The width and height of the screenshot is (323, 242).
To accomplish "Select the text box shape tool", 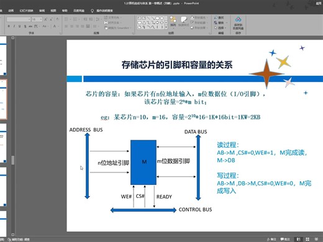I will click(140, 18).
